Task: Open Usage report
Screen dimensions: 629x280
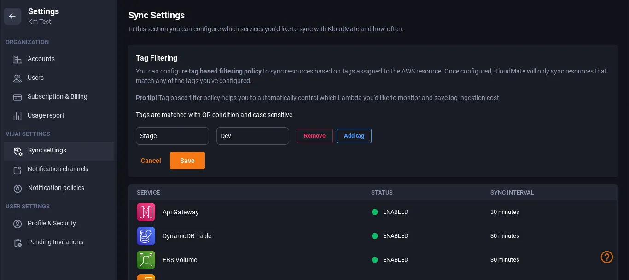Action: pos(58,116)
